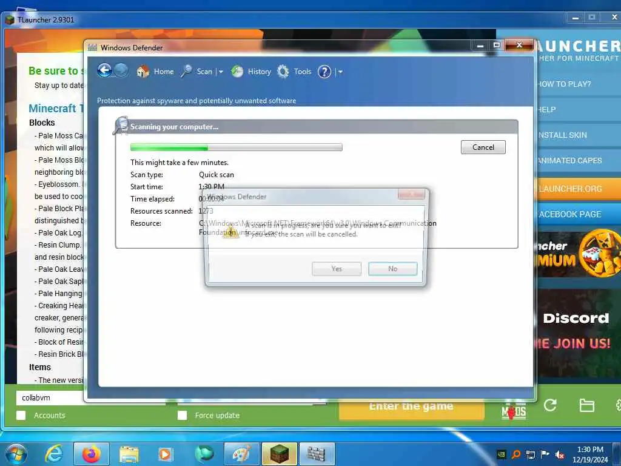Click the muted volume tray icon
This screenshot has width=621, height=466.
pos(560,454)
